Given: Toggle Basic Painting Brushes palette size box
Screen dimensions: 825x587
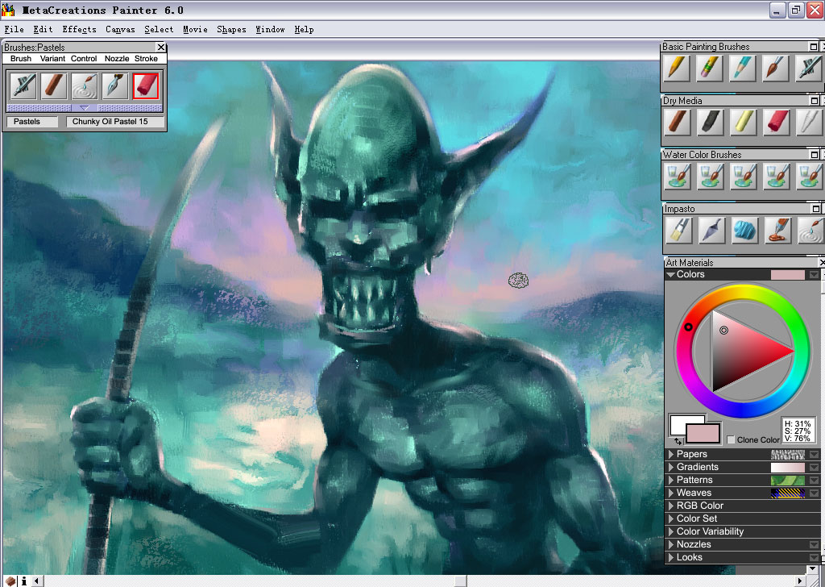Looking at the screenshot, I should point(814,46).
